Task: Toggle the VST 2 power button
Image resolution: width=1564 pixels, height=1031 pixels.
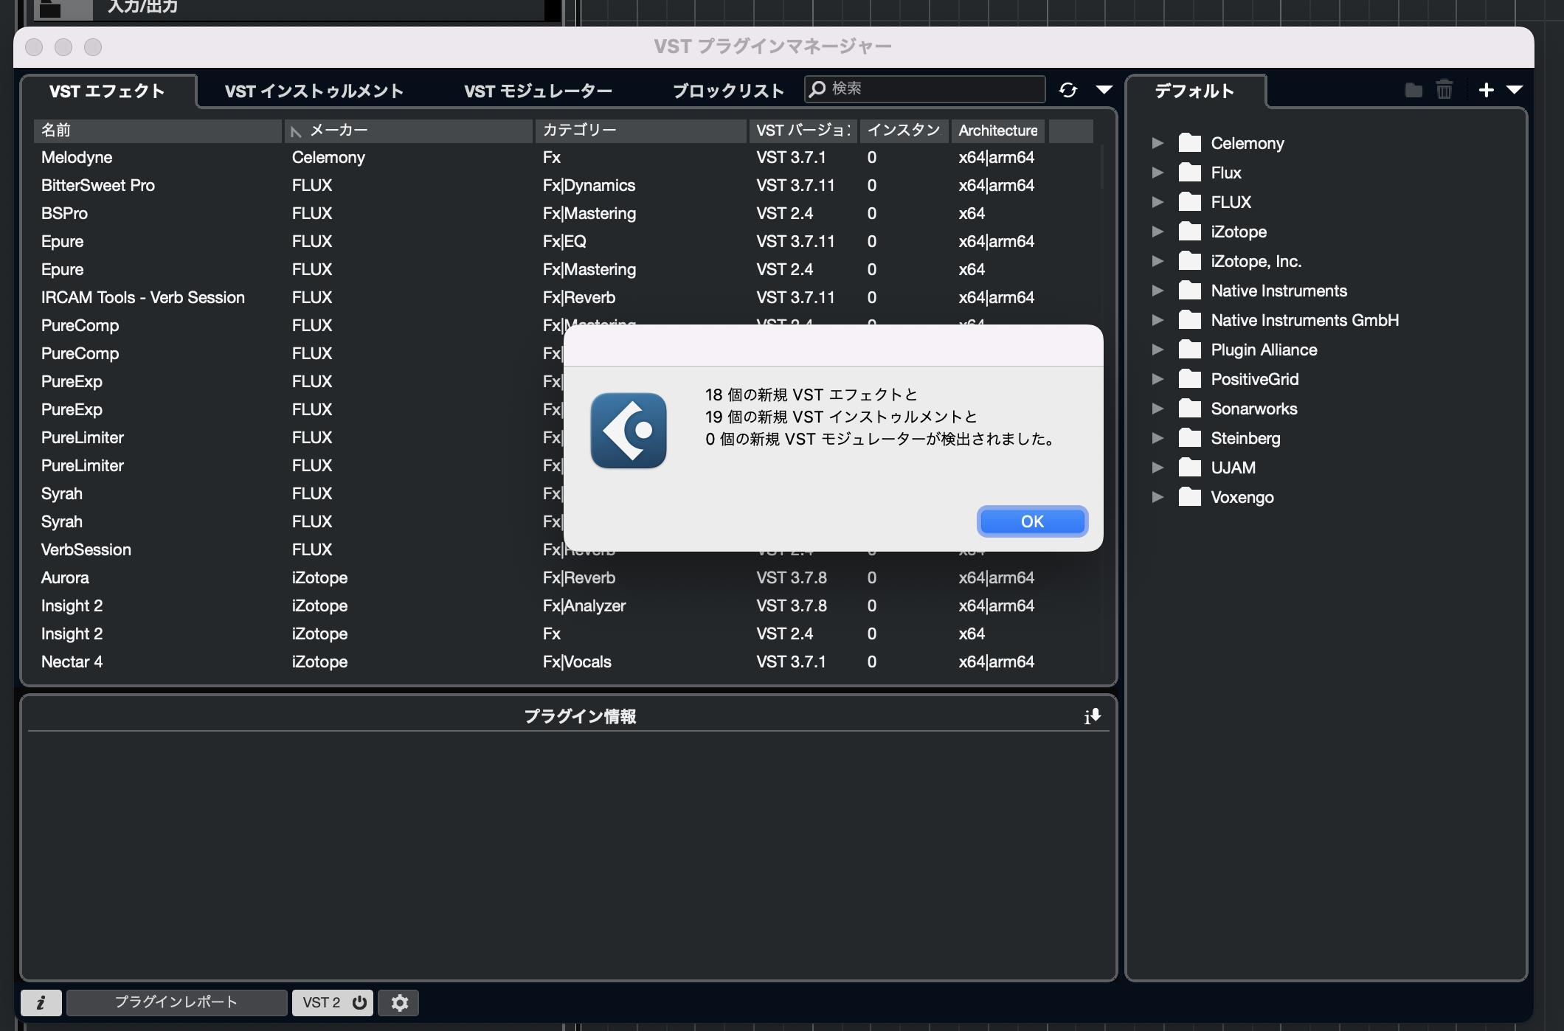Action: (333, 1002)
